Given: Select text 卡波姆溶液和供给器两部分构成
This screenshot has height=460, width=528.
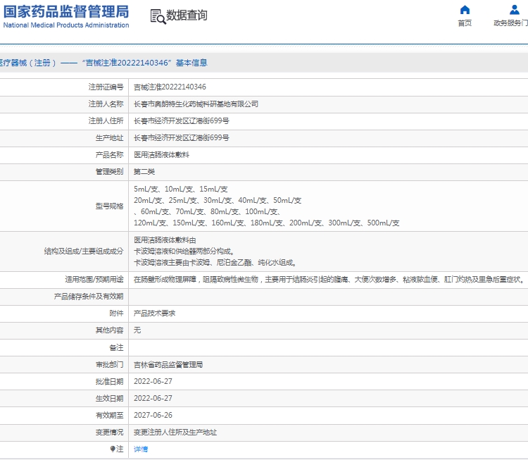Looking at the screenshot, I should (184, 251).
